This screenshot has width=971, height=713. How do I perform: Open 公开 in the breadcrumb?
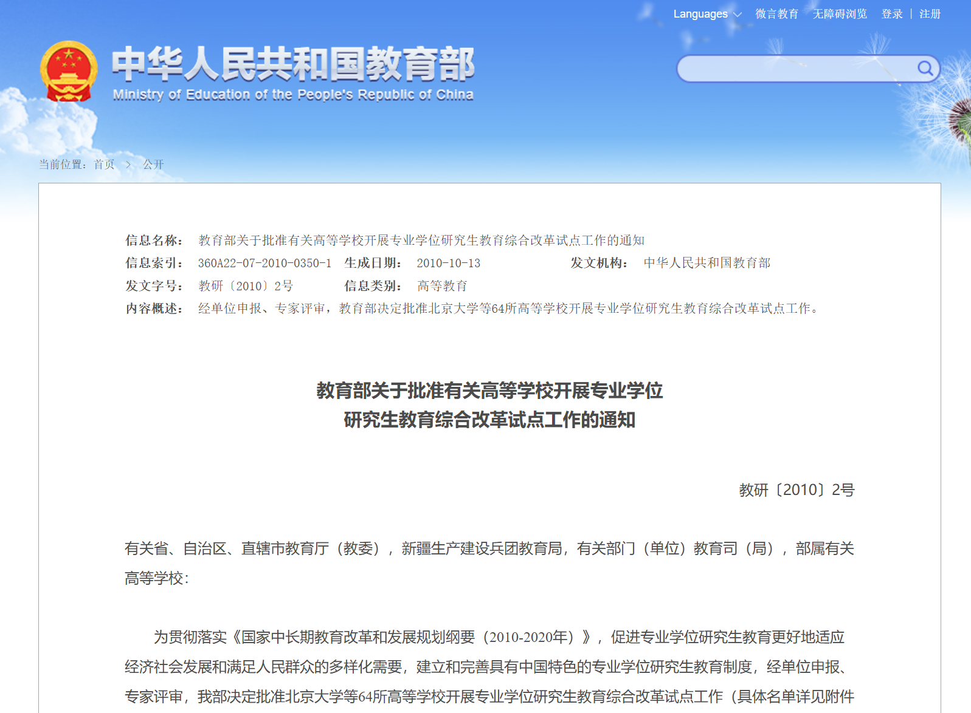(x=153, y=165)
